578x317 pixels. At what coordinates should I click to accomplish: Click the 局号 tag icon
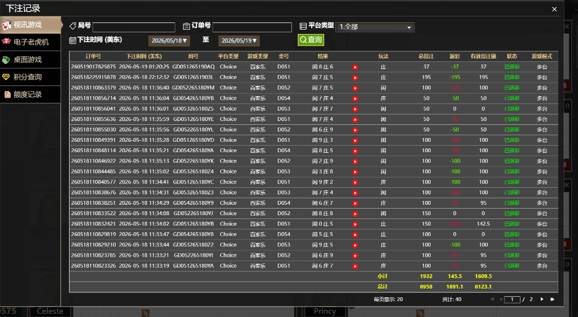point(73,26)
